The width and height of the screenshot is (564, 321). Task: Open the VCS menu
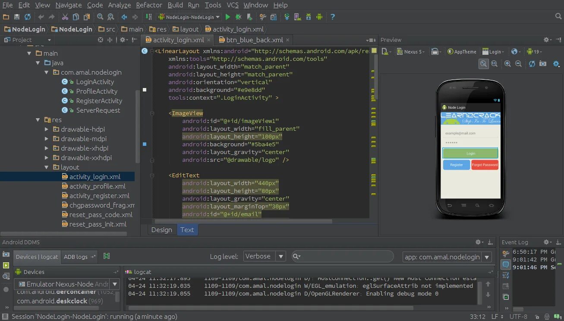tap(233, 5)
